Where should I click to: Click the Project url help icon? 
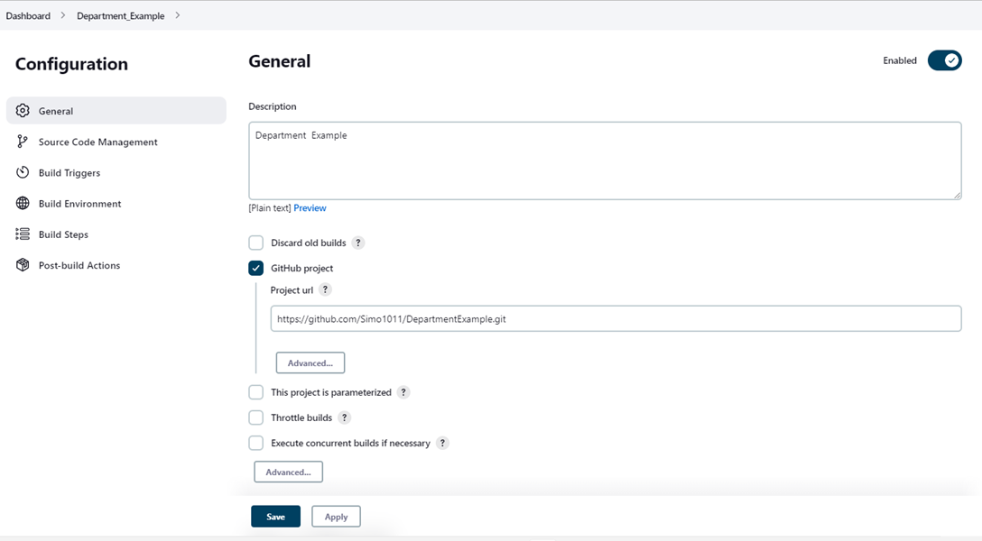pyautogui.click(x=324, y=289)
